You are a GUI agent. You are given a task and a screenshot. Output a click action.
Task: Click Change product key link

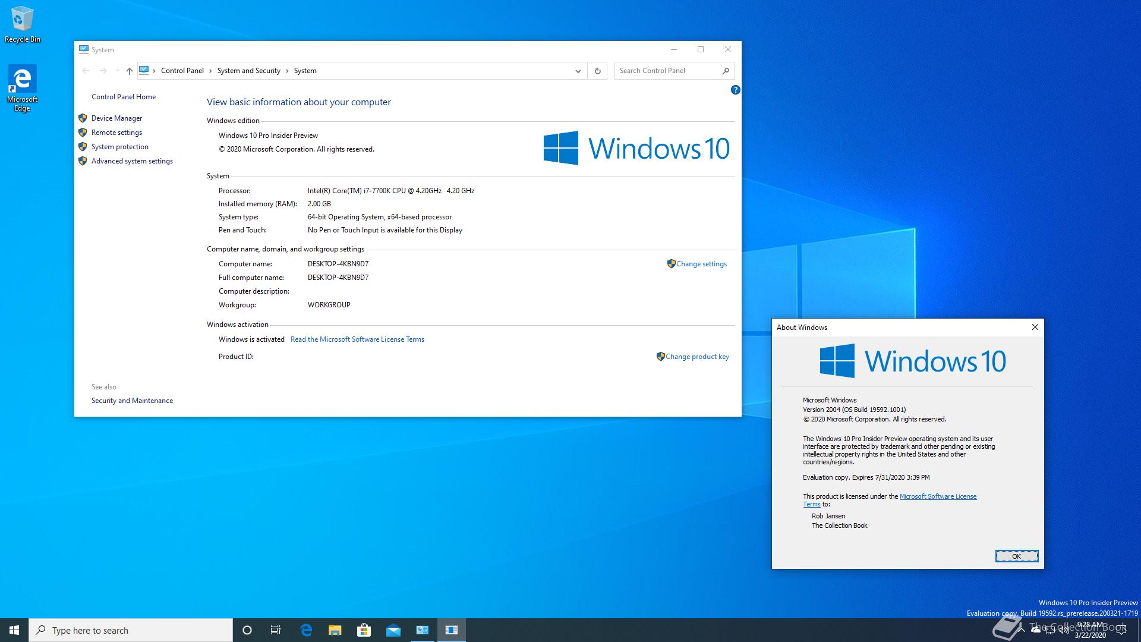point(697,357)
